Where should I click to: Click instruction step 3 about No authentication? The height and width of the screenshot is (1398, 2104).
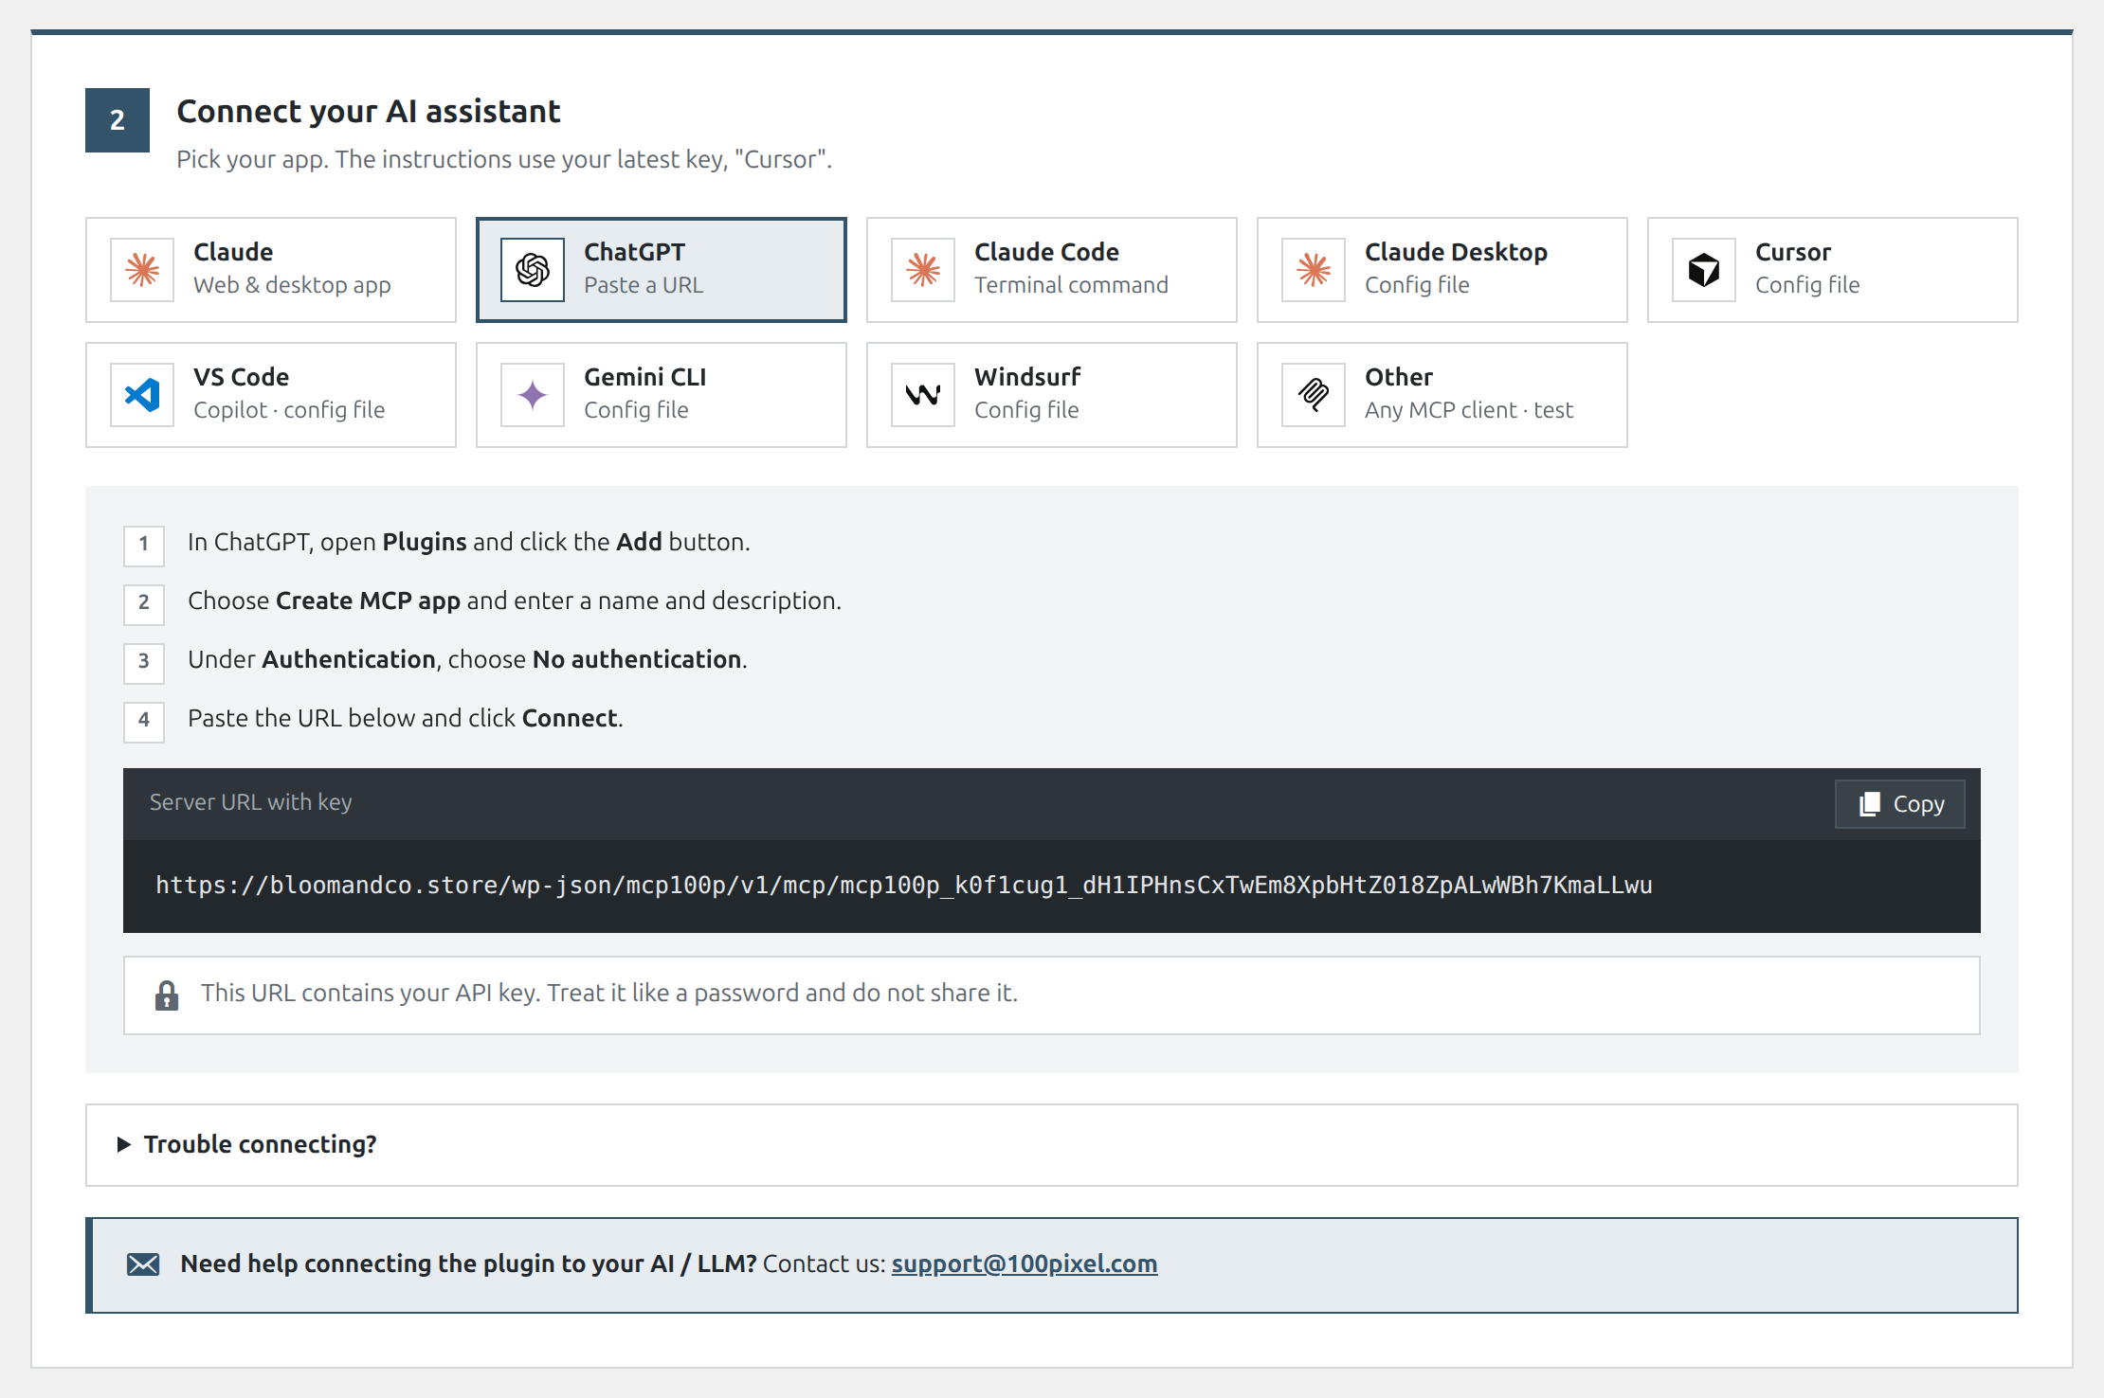(467, 659)
